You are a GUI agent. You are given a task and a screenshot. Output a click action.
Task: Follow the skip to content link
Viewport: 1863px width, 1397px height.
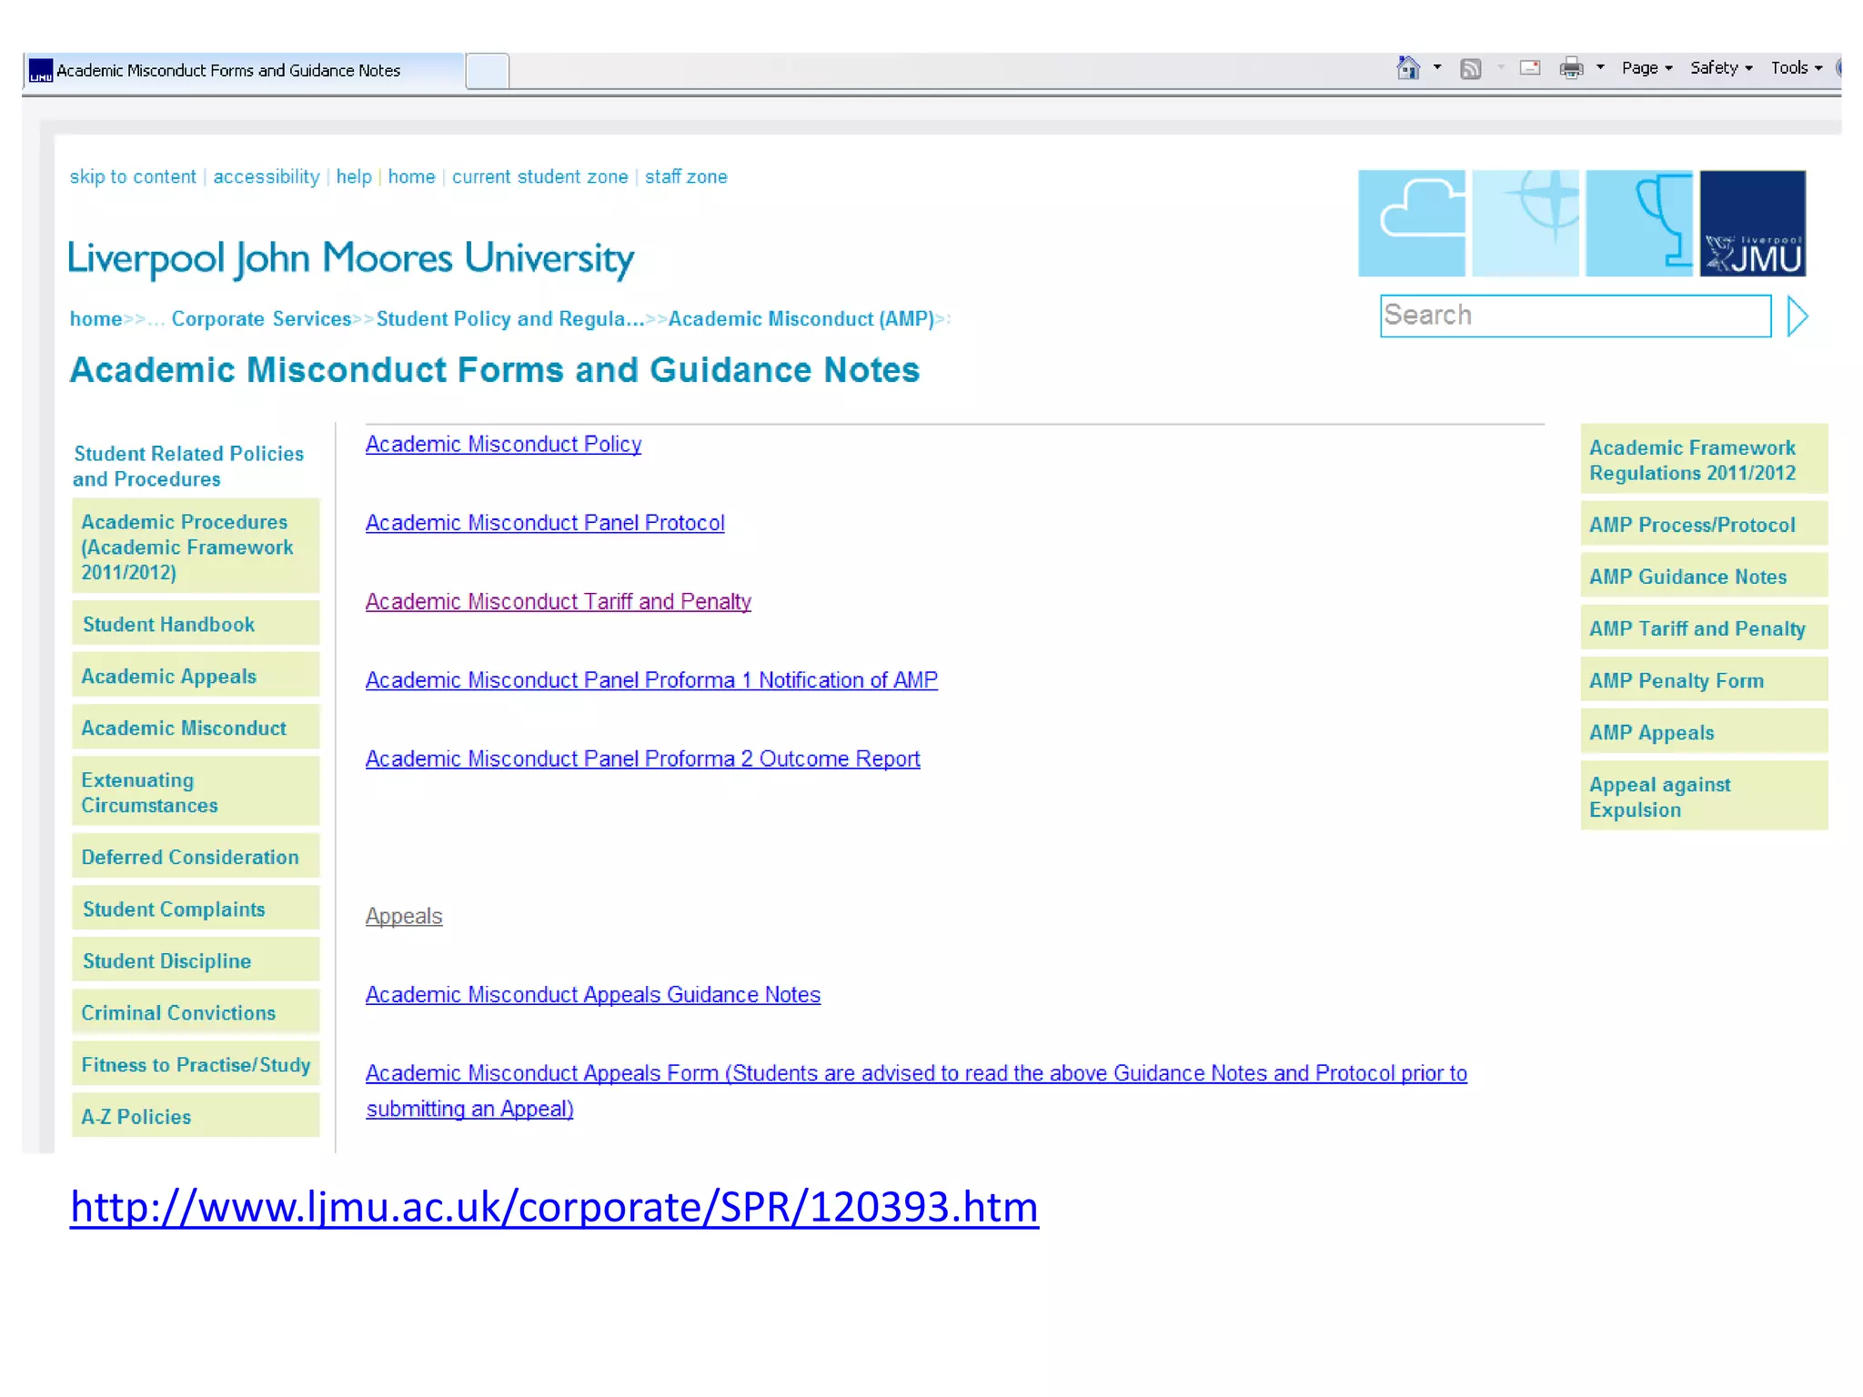(133, 176)
